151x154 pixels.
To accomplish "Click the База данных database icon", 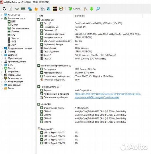I will 5,85.
